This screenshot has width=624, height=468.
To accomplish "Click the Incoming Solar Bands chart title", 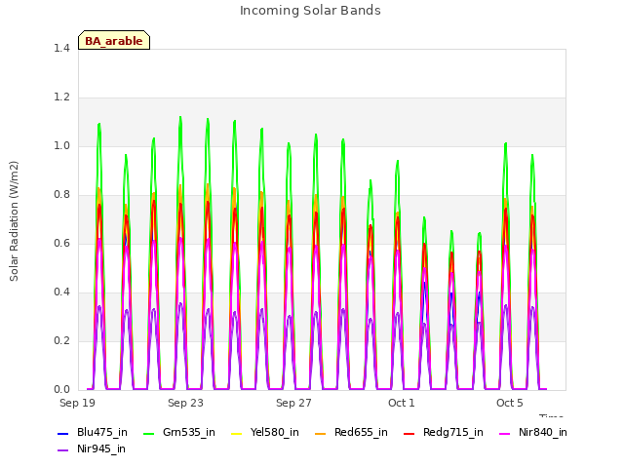I will tap(310, 11).
